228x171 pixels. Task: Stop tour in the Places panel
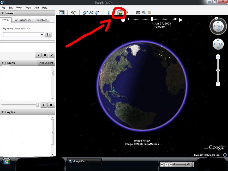(x=51, y=105)
